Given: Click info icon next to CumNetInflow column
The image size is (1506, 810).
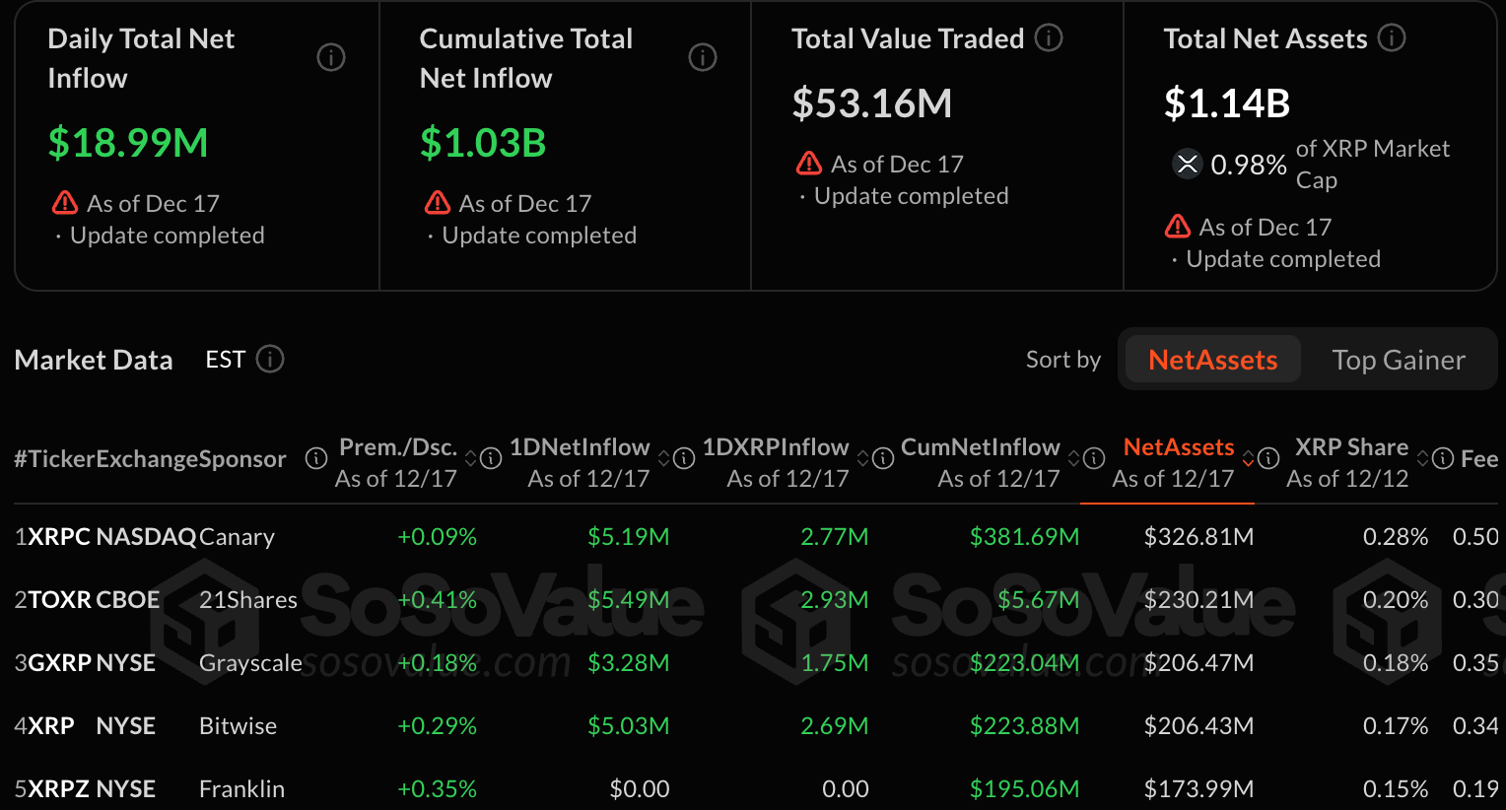Looking at the screenshot, I should tap(1094, 459).
